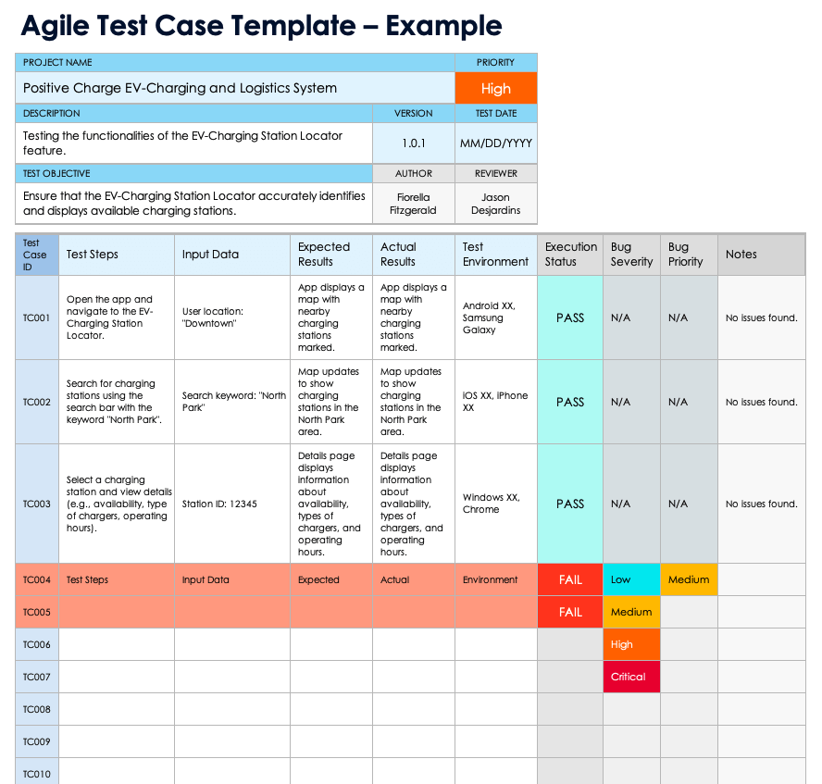Image resolution: width=822 pixels, height=784 pixels.
Task: Select the PASS status cell for TC001
Action: coord(570,317)
